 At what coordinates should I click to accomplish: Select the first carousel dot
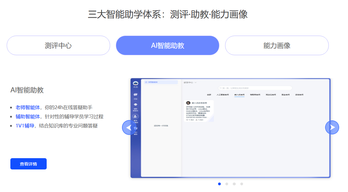(219, 184)
